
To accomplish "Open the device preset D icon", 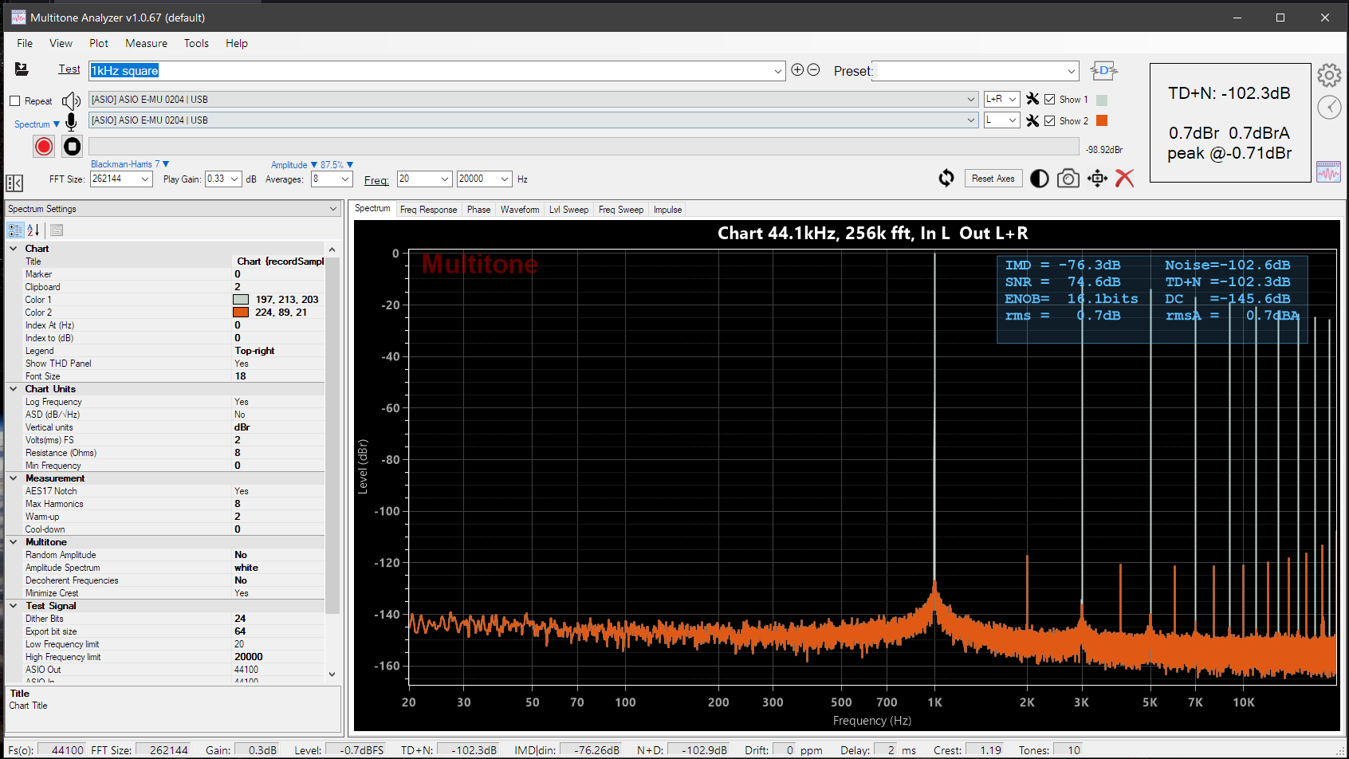I will point(1104,70).
